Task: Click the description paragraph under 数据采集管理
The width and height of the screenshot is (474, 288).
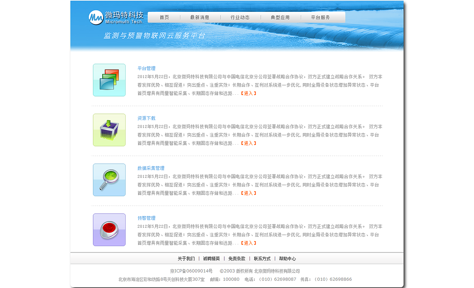Action: pyautogui.click(x=260, y=185)
